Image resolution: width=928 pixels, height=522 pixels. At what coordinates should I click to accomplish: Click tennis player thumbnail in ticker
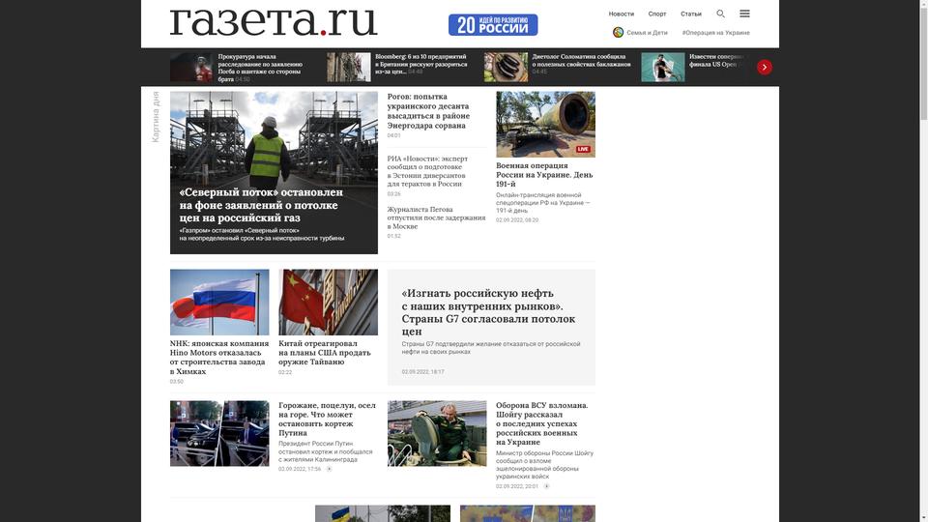(x=663, y=67)
